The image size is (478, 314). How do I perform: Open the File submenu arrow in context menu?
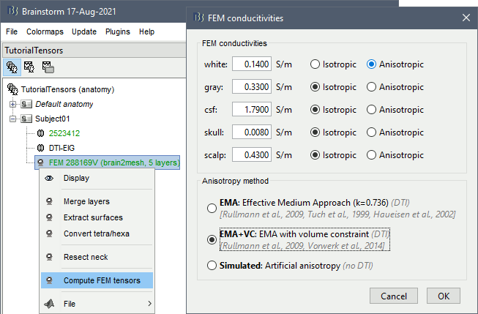[x=149, y=304]
